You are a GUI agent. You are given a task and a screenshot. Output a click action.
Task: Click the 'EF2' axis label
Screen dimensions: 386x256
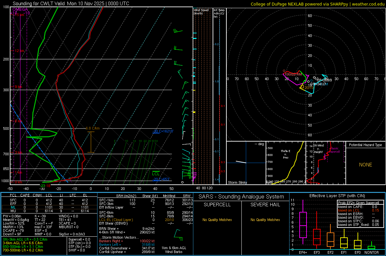pyautogui.click(x=330, y=252)
